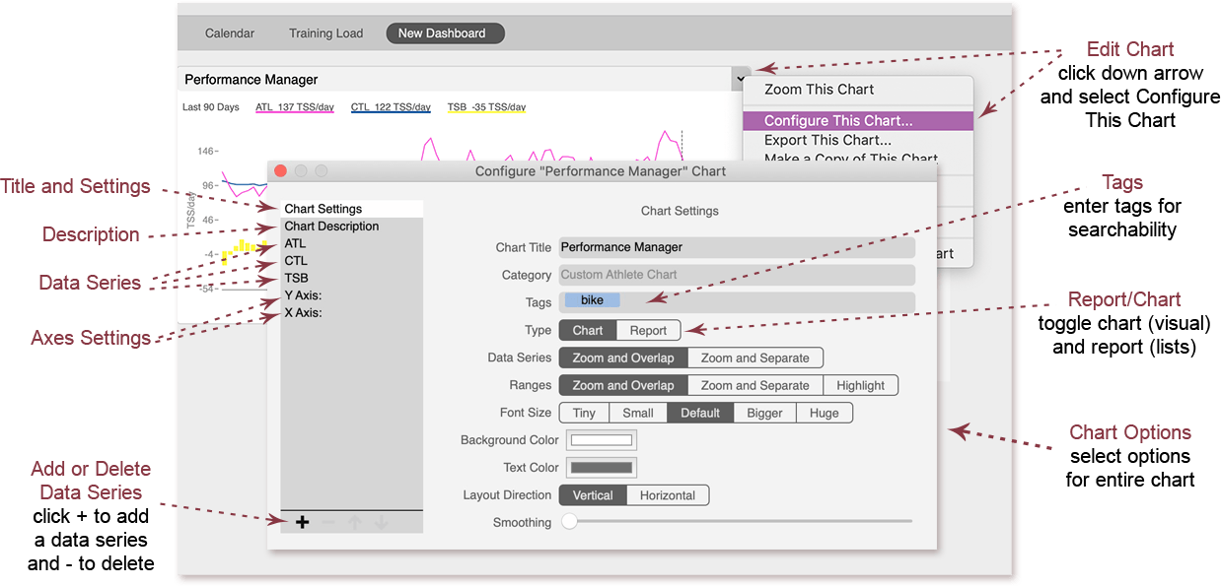Set Ranges to Zoom and Overlap

pyautogui.click(x=623, y=385)
